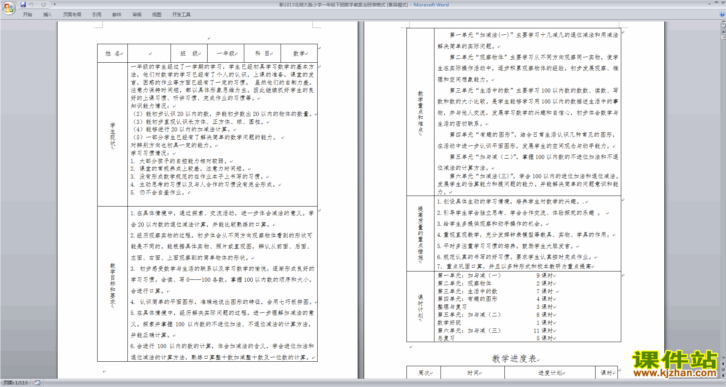
Task: Click line '3.给学生多提供观察和动手操作的机会。'
Action: tap(491, 224)
